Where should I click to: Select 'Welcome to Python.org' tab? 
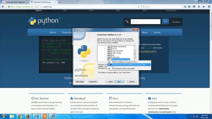pyautogui.click(x=42, y=2)
